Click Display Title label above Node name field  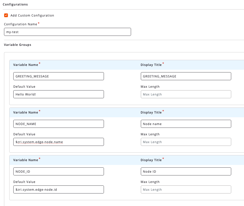point(151,113)
